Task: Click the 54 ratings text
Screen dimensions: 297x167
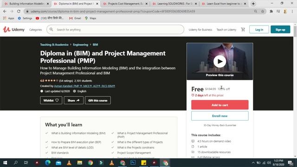Action: [x=66, y=81]
